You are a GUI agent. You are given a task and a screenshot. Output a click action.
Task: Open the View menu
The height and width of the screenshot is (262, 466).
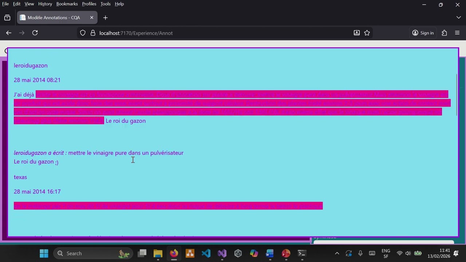29,4
